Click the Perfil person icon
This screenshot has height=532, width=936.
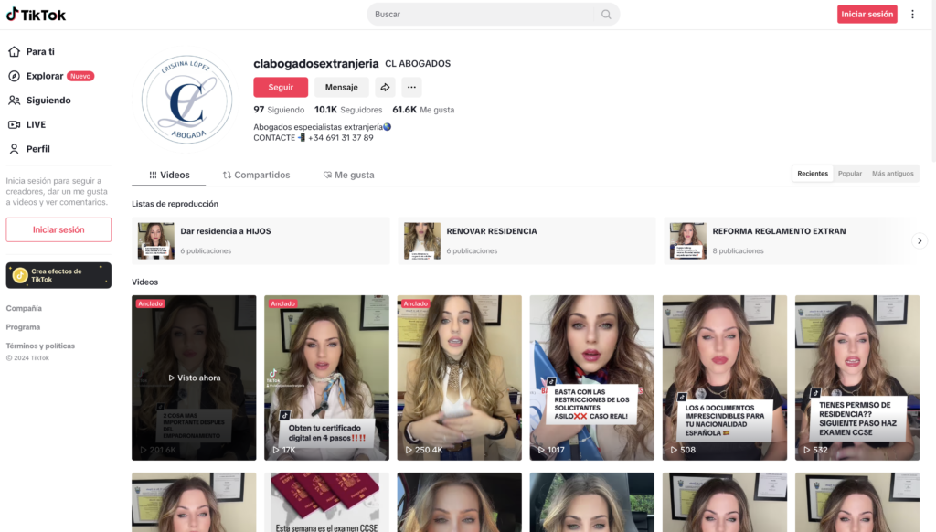point(15,149)
